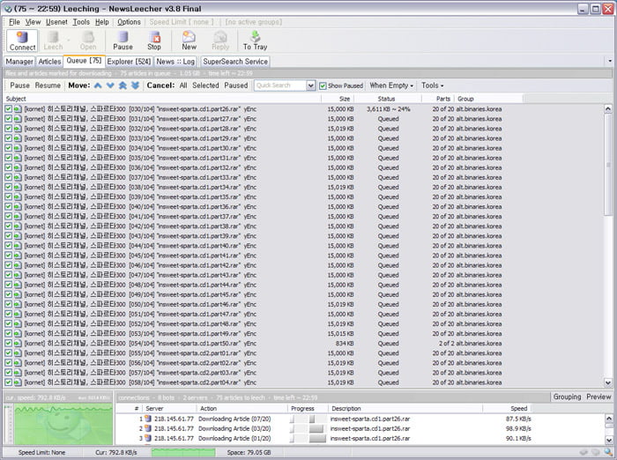Click in the Quick Search field

pyautogui.click(x=280, y=85)
